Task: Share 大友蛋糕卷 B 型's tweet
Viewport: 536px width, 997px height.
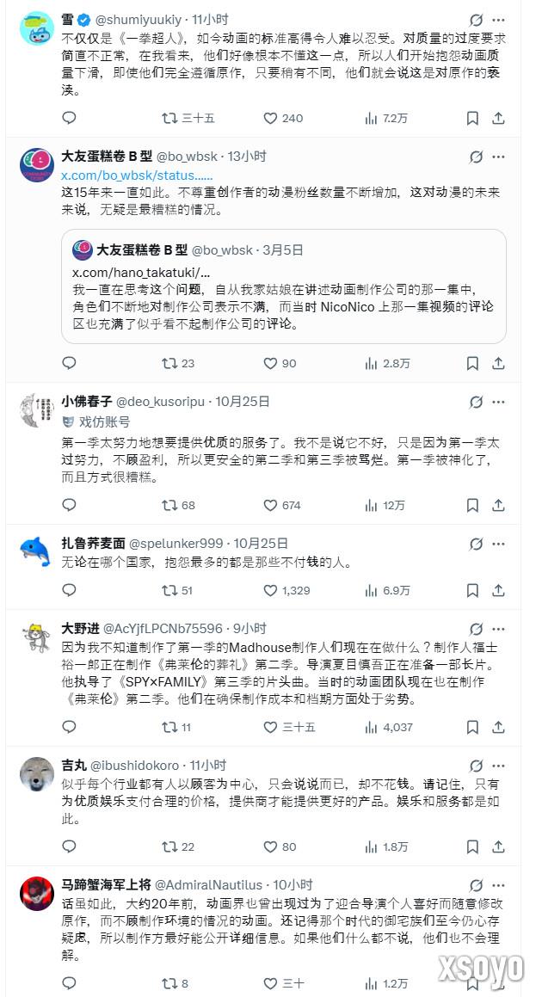Action: (497, 363)
